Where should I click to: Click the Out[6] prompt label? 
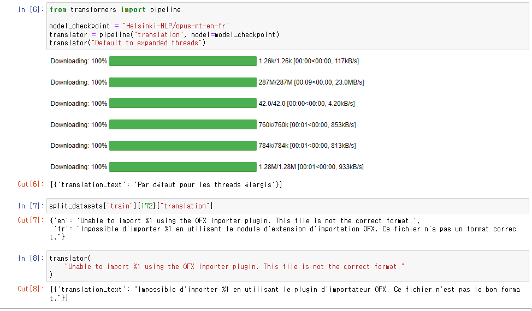pyautogui.click(x=31, y=184)
